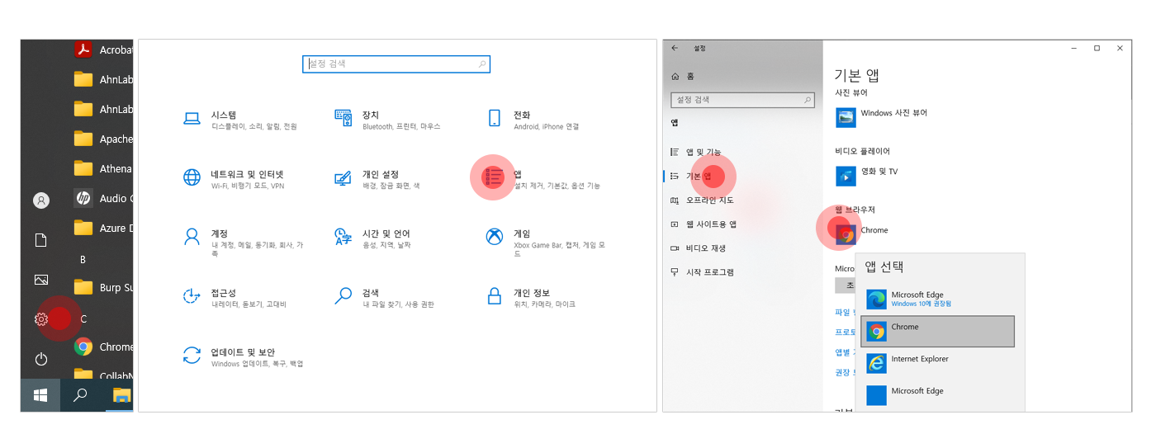
Task: Open Acrobat from the Start menu list
Action: coord(102,50)
